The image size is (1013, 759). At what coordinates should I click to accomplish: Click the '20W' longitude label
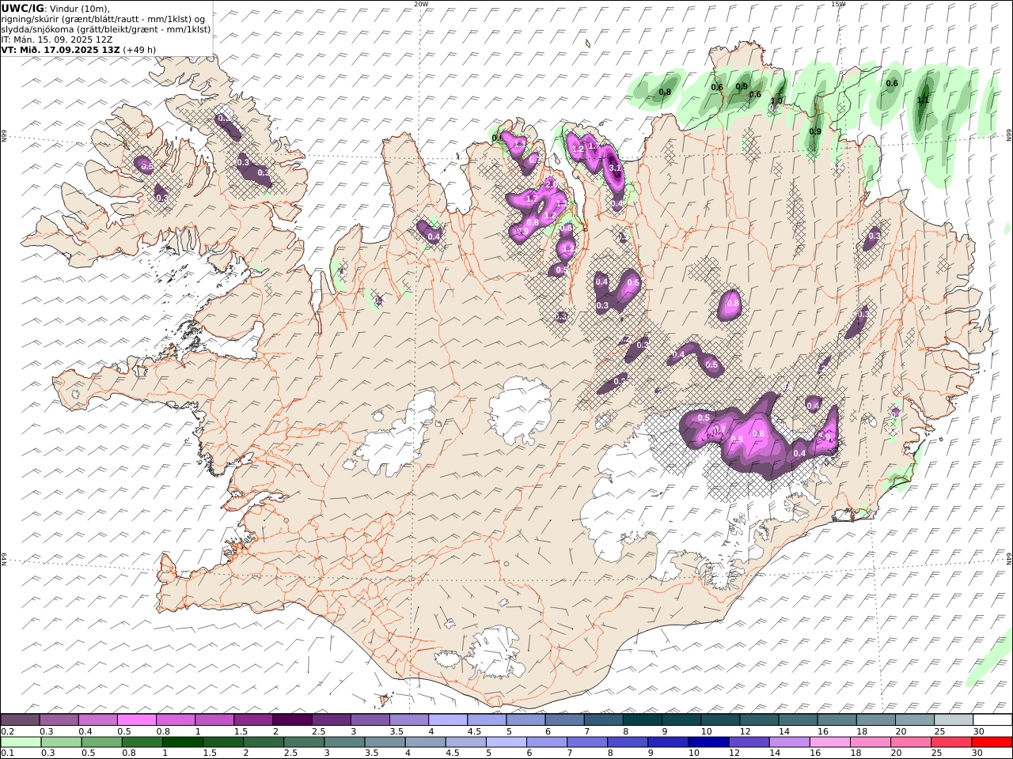point(420,4)
